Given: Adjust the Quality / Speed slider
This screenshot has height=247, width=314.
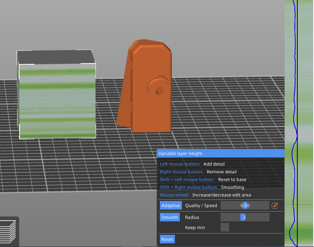Looking at the screenshot, I should (245, 205).
